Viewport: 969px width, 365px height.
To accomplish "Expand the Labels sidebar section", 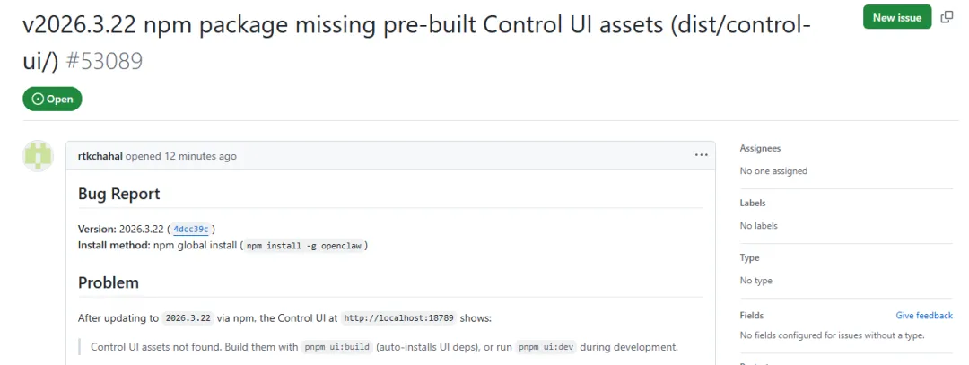I will point(753,204).
